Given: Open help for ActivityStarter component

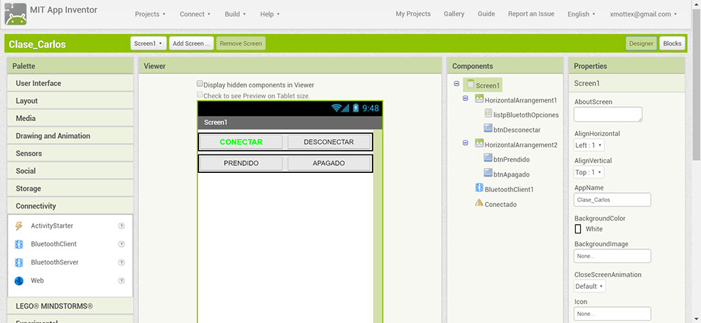Looking at the screenshot, I should click(121, 226).
